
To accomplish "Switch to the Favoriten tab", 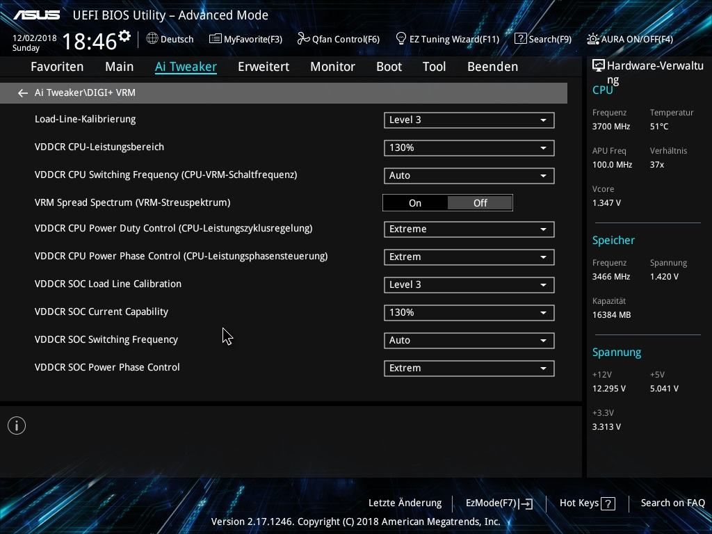I will tap(57, 67).
